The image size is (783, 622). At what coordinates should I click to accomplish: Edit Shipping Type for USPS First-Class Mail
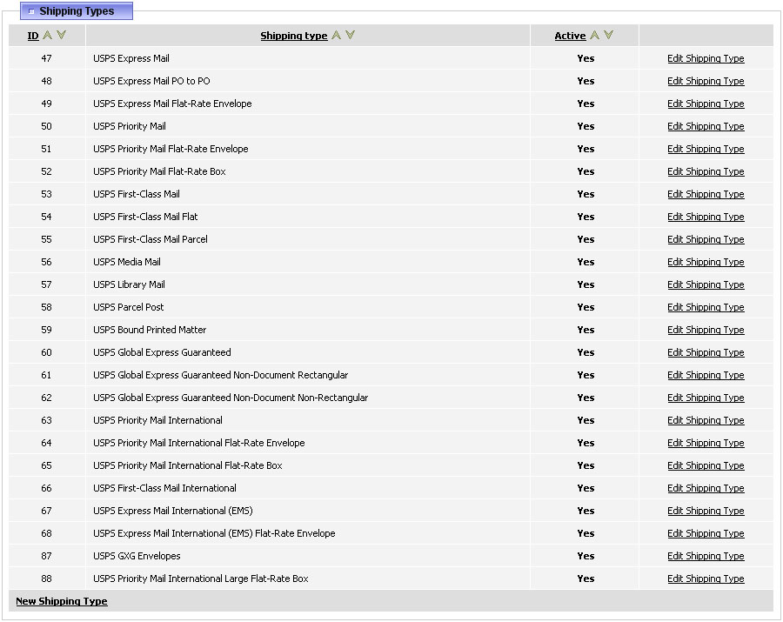(x=706, y=194)
